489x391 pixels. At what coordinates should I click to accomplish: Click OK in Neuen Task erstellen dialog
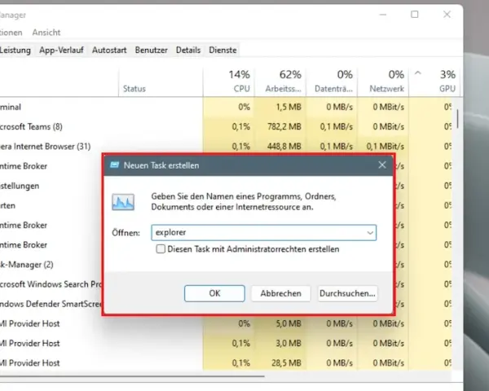[x=214, y=293]
